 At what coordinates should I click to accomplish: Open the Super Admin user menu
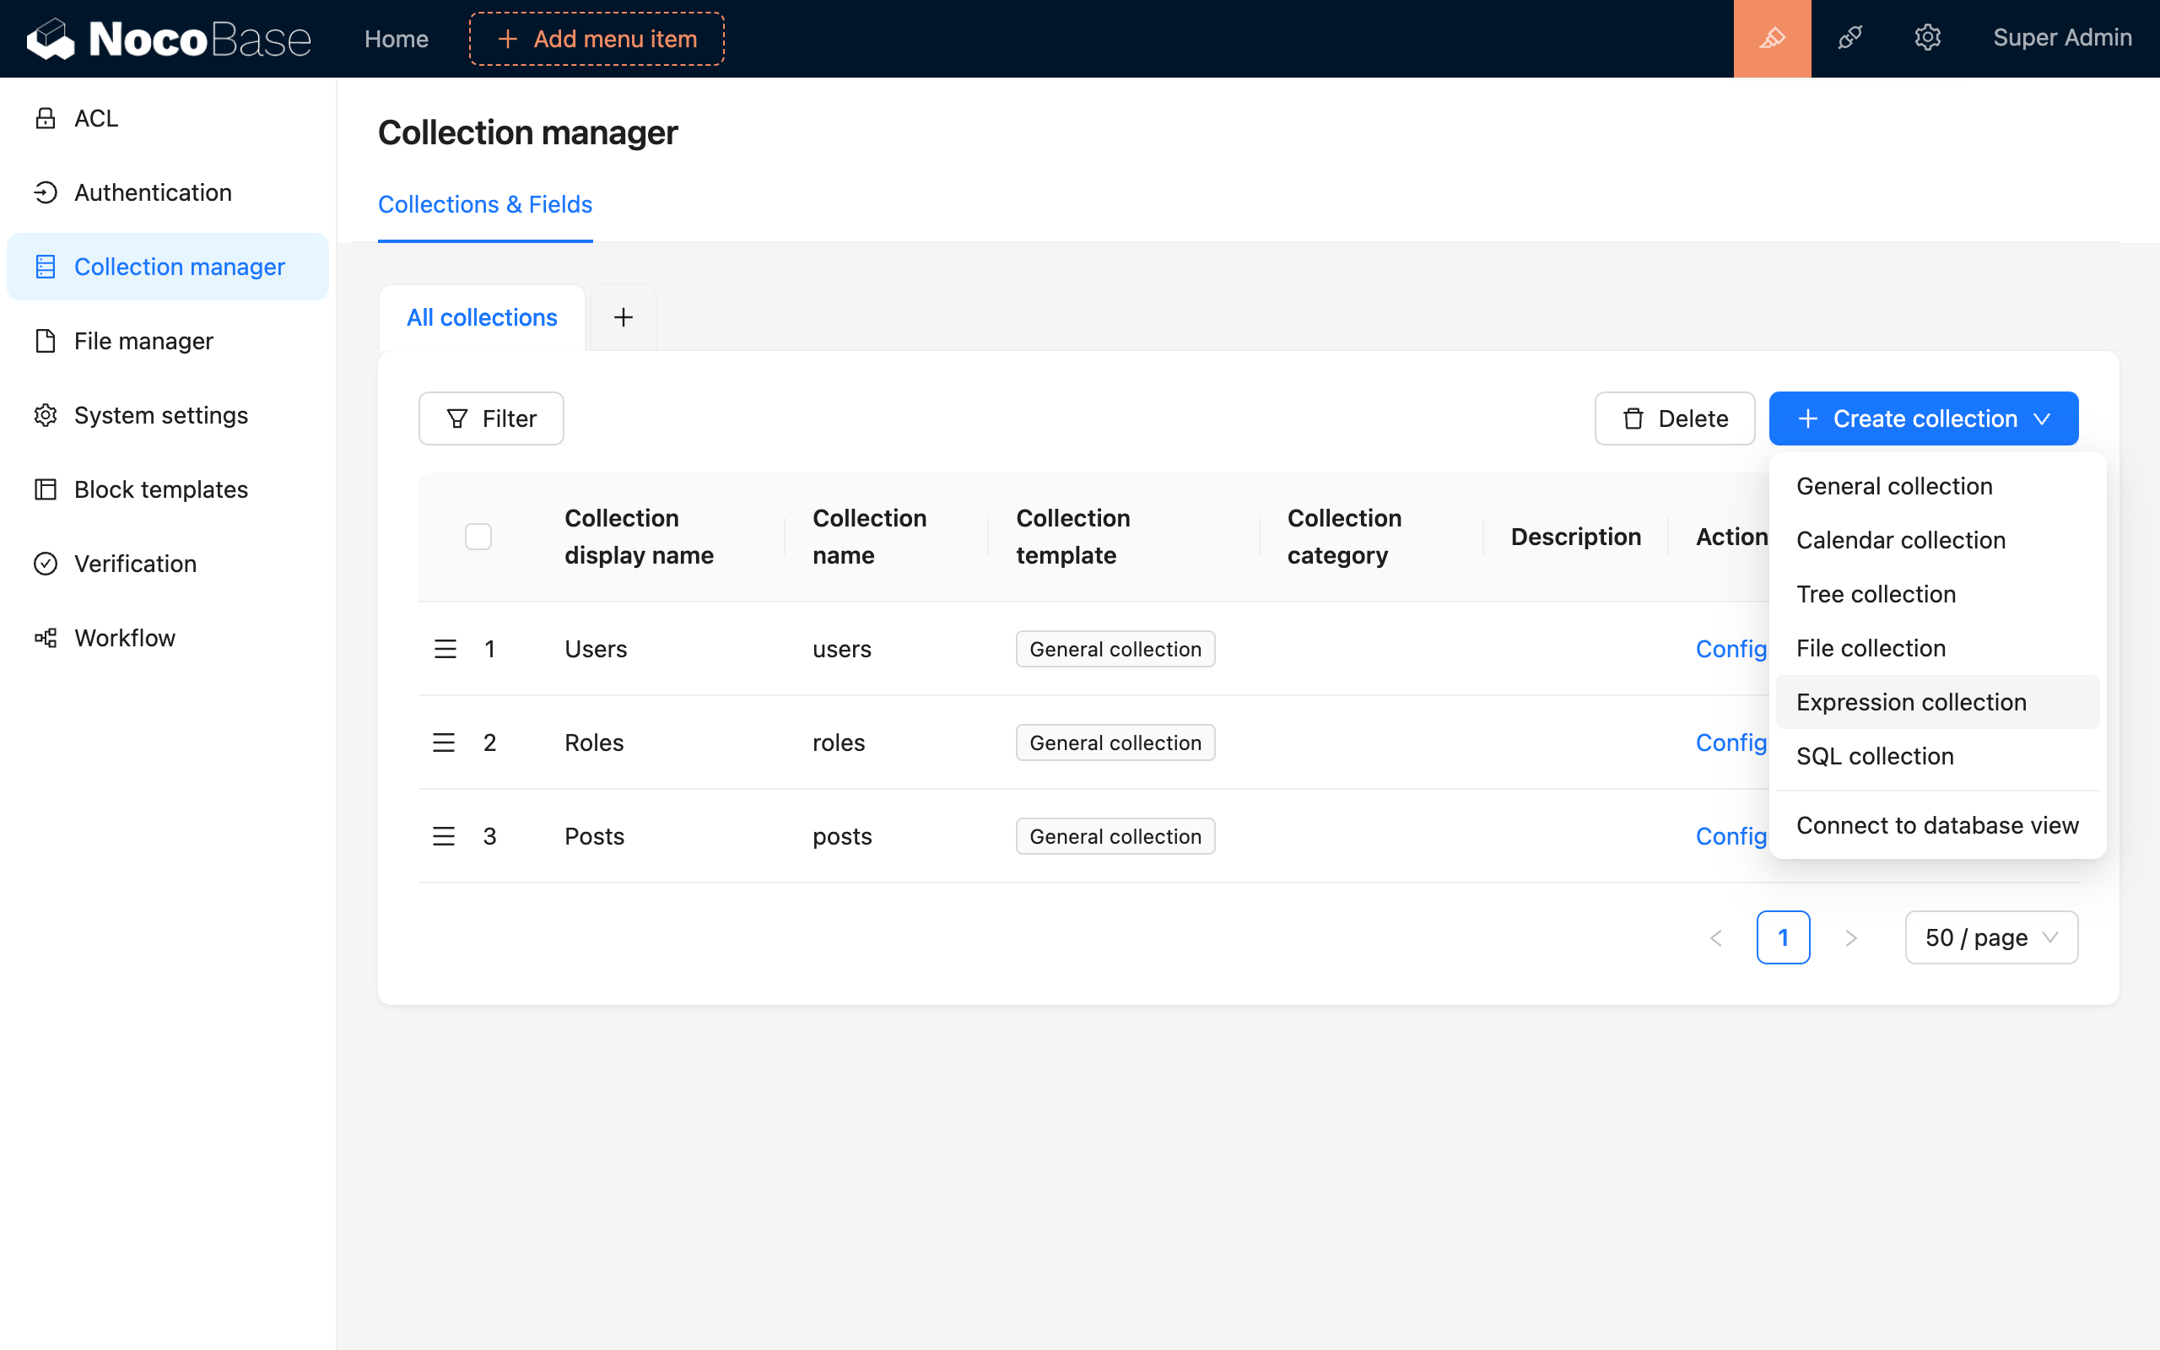pos(2062,39)
